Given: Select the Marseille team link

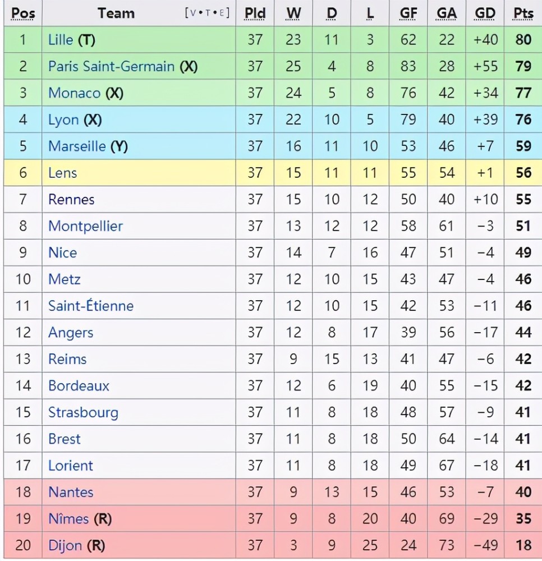Looking at the screenshot, I should [x=77, y=146].
